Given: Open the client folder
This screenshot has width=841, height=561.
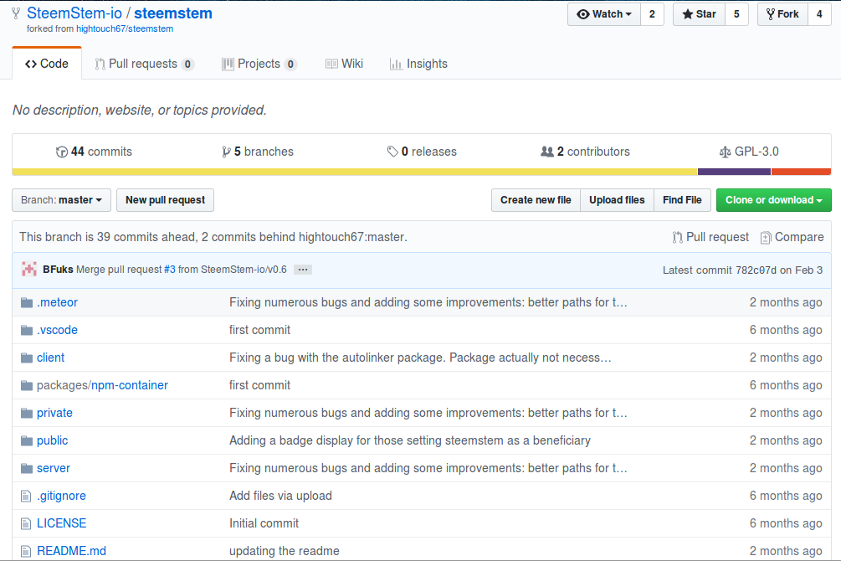Looking at the screenshot, I should tap(50, 358).
